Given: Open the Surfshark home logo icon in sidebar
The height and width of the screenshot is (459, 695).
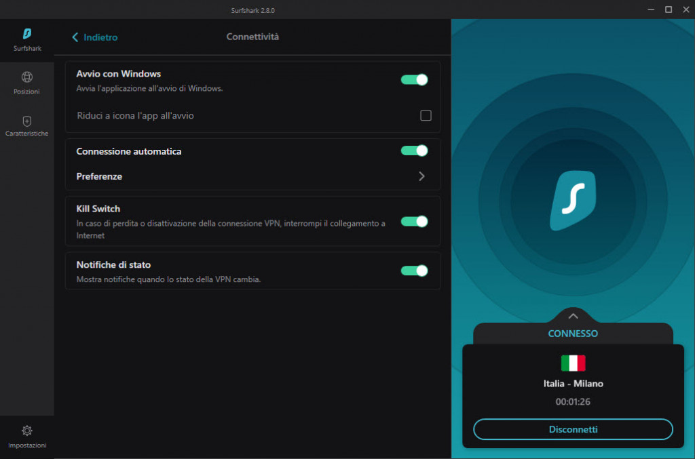Looking at the screenshot, I should click(27, 34).
